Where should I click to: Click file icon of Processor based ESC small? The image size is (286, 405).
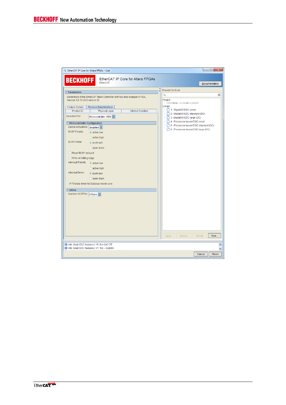(168, 121)
